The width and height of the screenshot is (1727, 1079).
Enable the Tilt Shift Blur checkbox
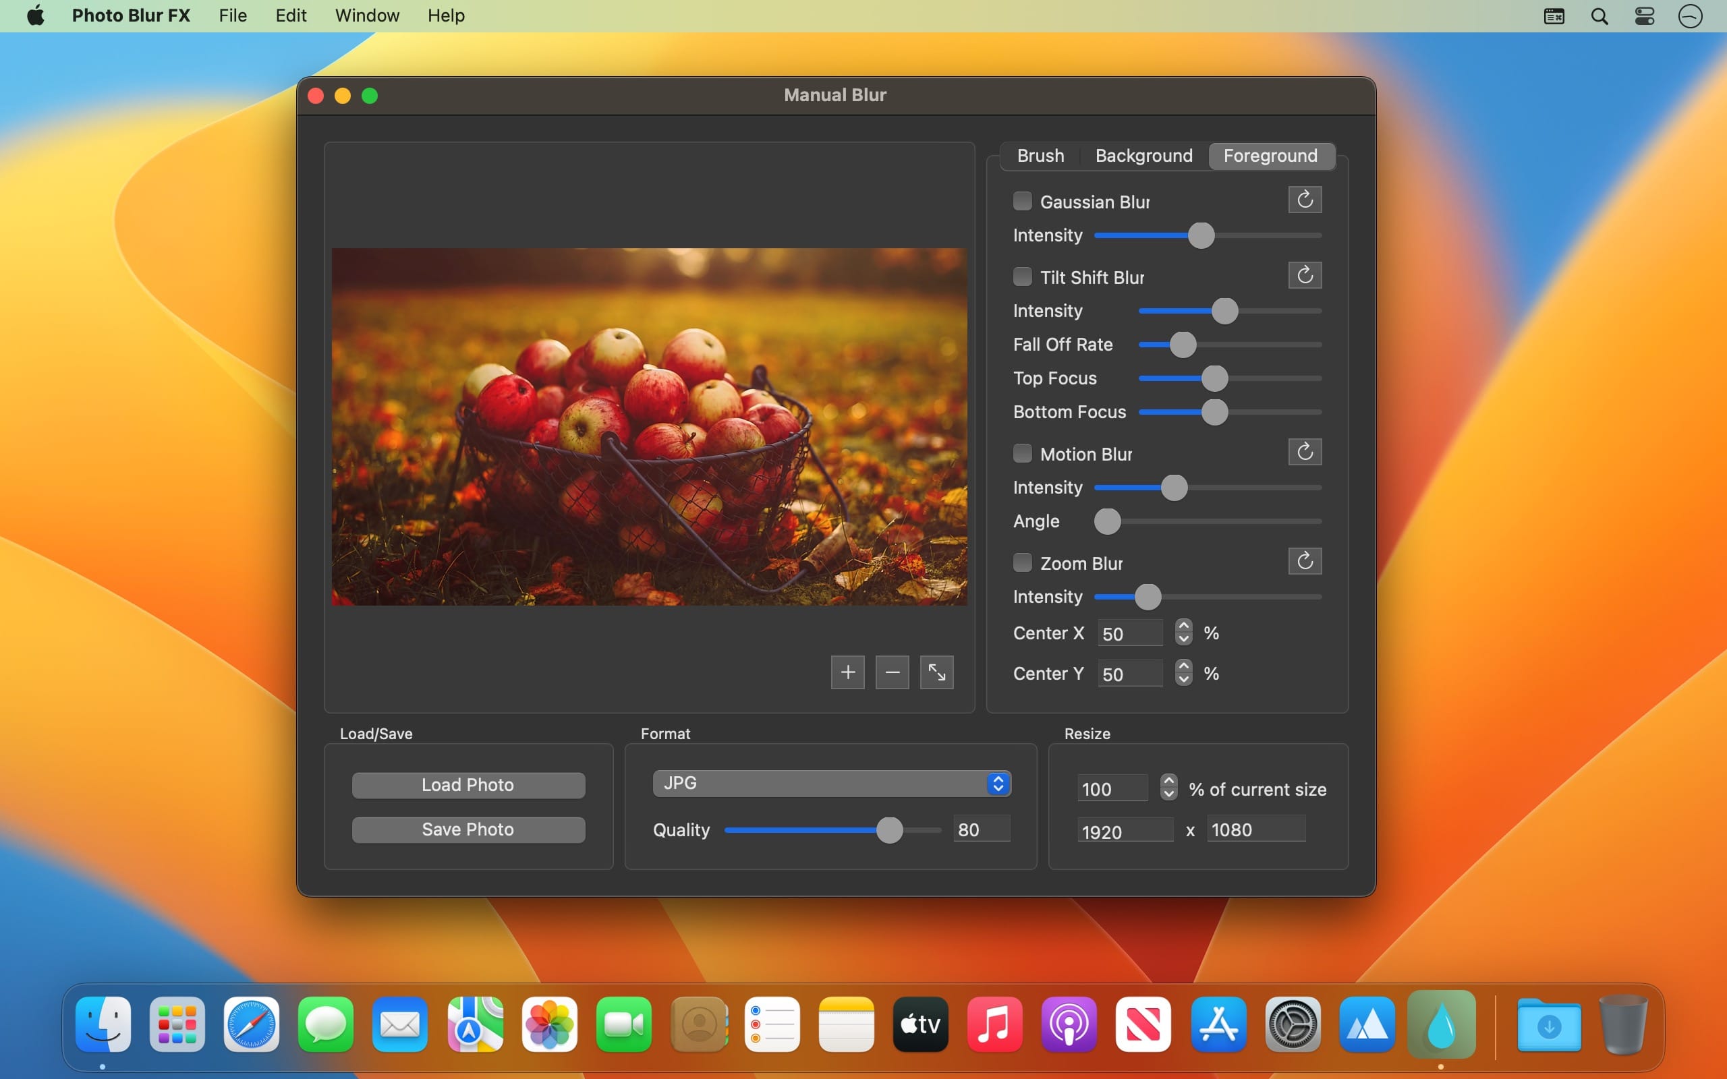tap(1022, 277)
